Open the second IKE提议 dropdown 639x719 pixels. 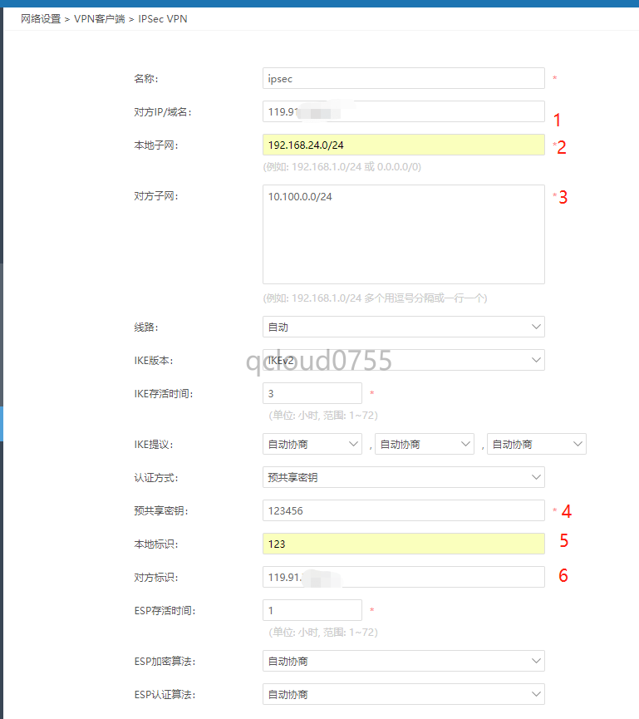(424, 444)
